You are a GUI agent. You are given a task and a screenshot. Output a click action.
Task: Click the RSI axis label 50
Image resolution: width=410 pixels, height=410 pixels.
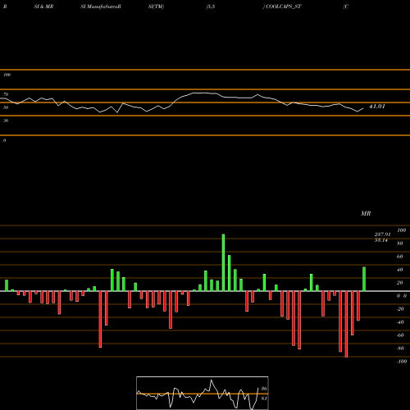coord(6,107)
